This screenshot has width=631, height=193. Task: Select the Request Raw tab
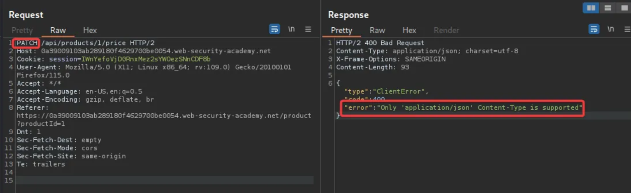pyautogui.click(x=58, y=30)
